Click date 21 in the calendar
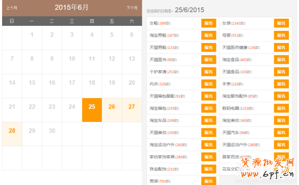Viewport: 299px width, 185px height. coord(12,110)
